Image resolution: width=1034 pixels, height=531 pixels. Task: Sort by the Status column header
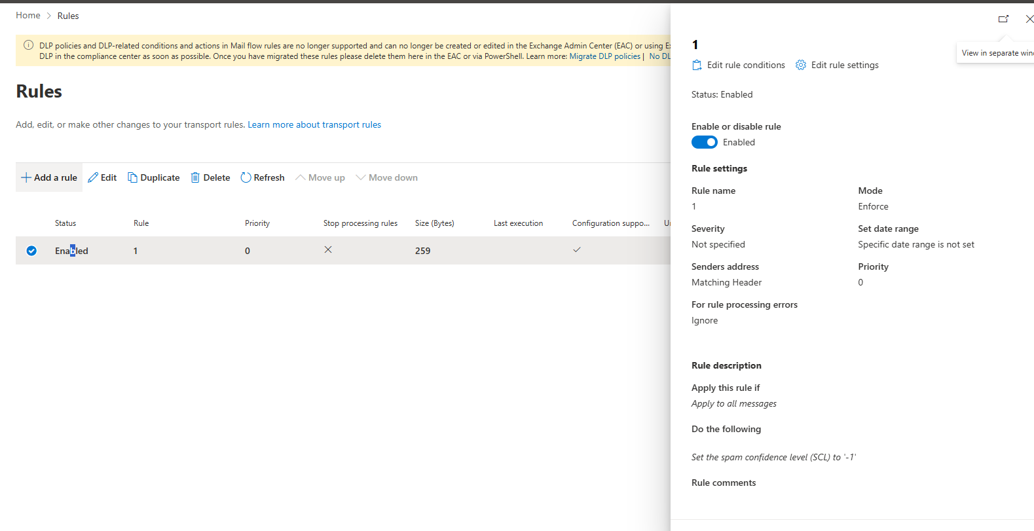click(x=65, y=223)
